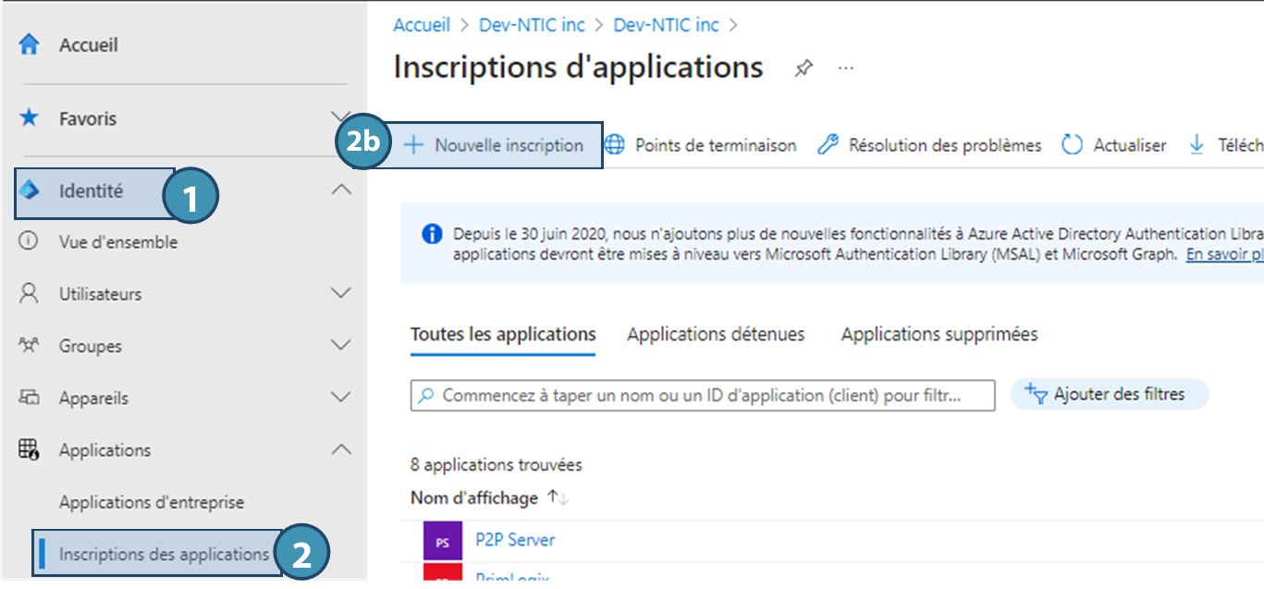This screenshot has height=589, width=1264.
Task: Switch to Applications détenues tab
Action: 716,334
